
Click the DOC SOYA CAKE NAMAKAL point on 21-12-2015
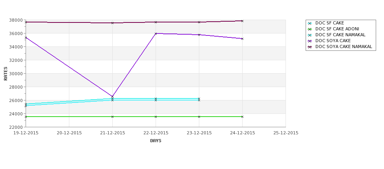click(112, 23)
